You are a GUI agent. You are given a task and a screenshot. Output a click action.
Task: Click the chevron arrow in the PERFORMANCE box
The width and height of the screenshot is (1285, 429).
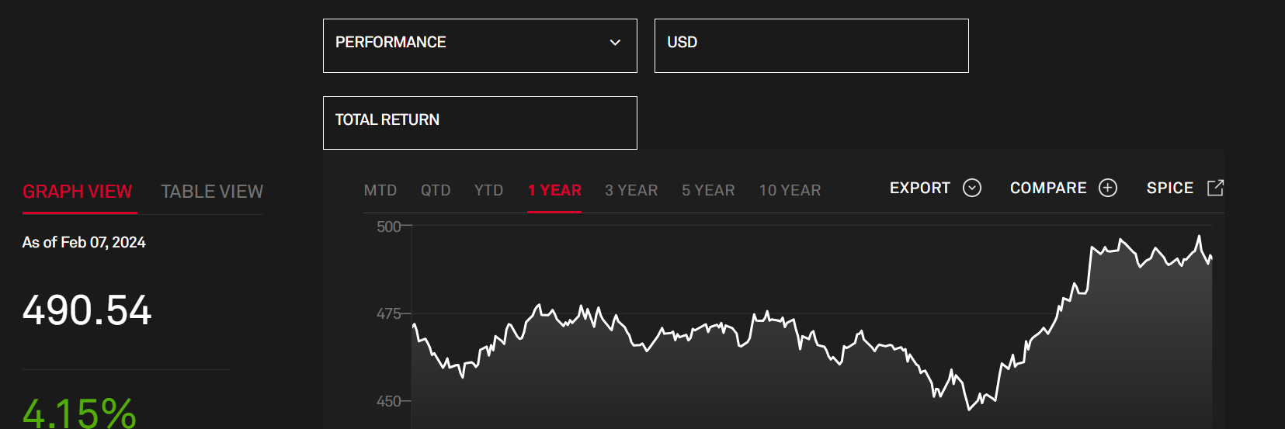615,43
